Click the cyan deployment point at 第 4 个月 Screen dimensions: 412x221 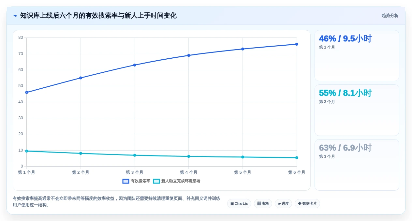[x=189, y=156]
